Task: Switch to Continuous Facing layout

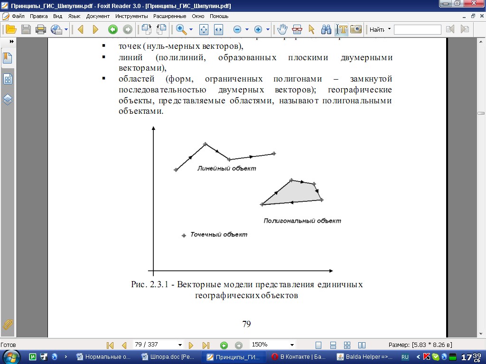Action: tap(347, 345)
